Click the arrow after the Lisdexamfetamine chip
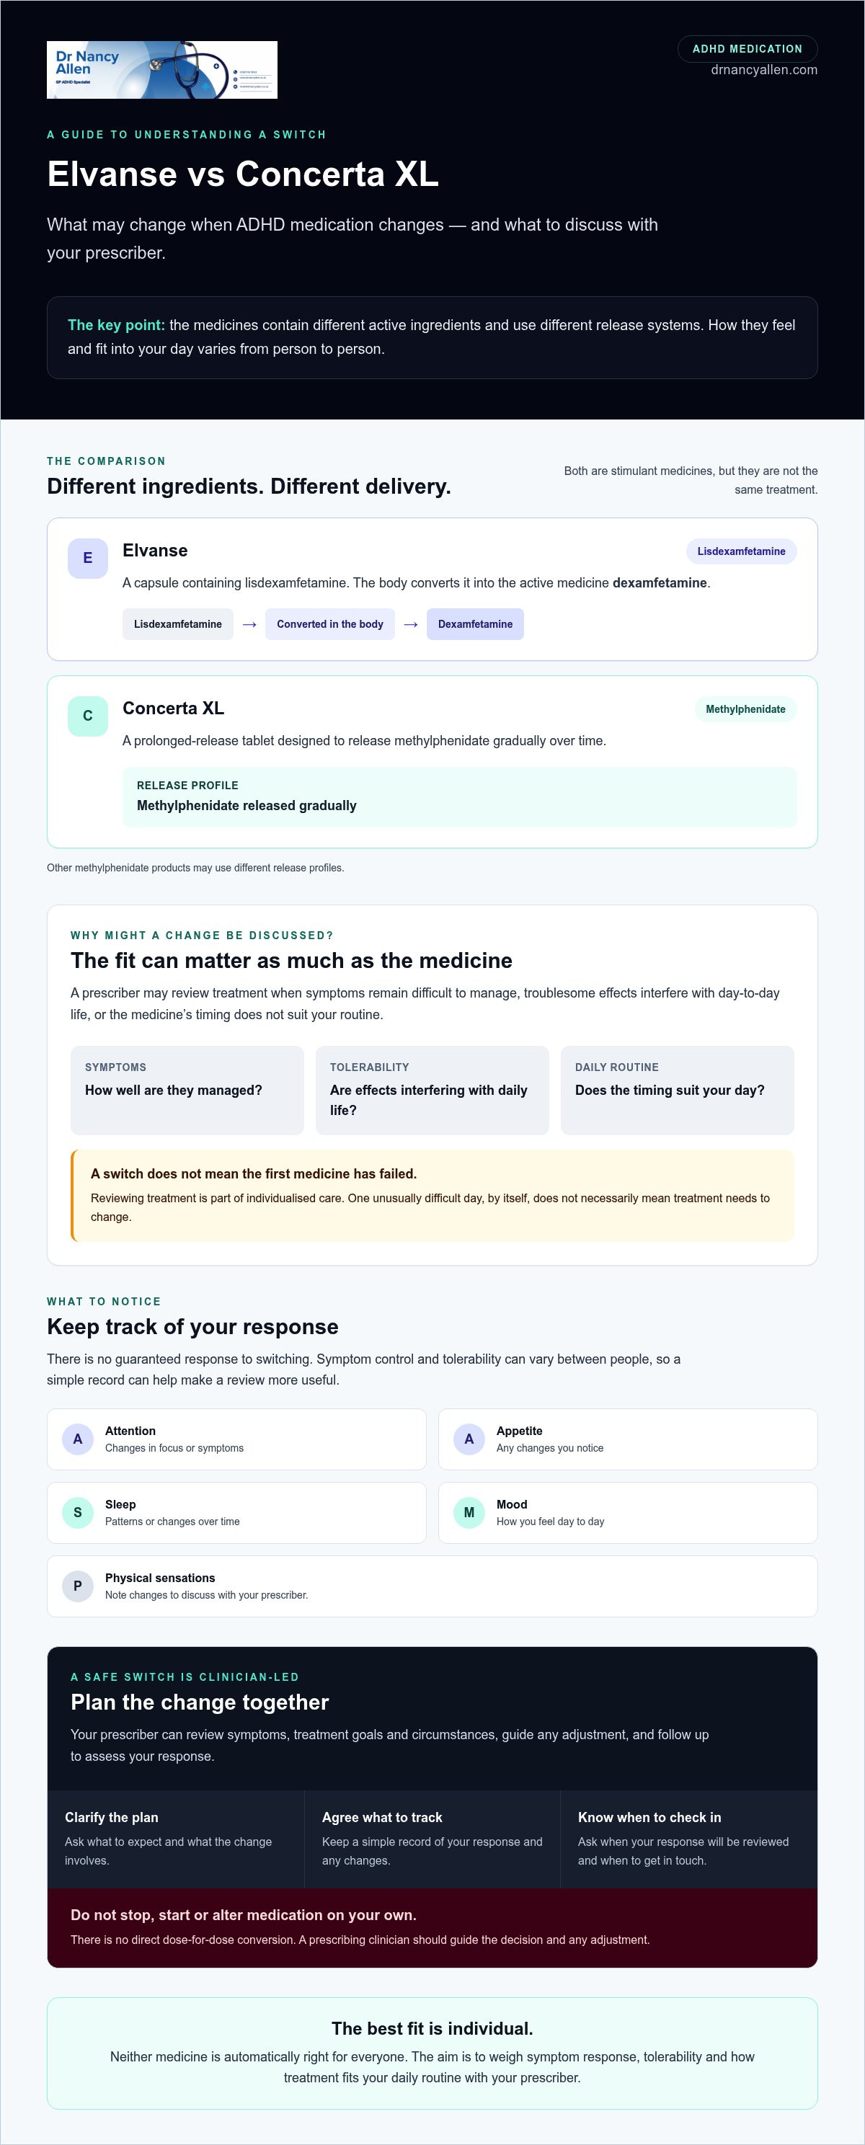 (249, 624)
